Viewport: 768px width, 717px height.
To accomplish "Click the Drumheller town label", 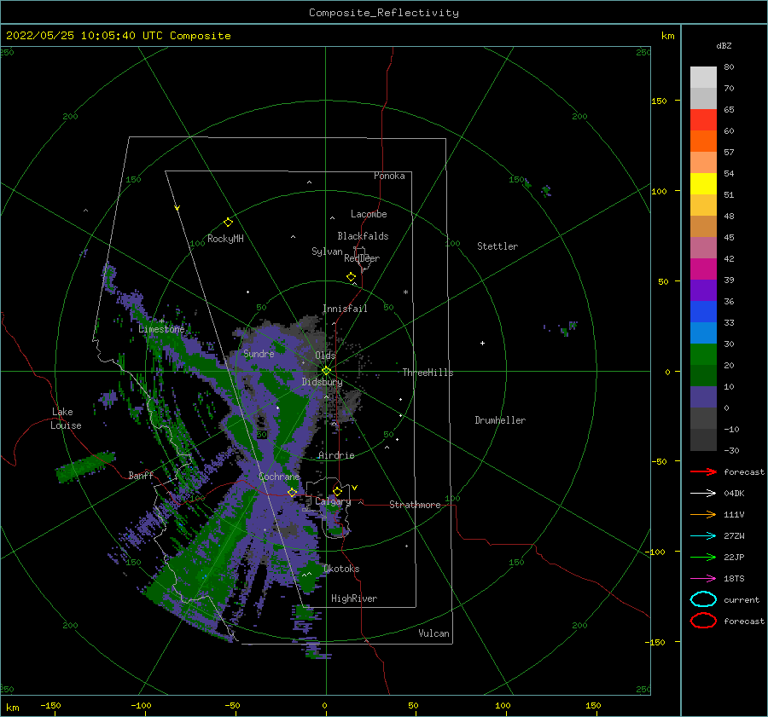I will coord(500,420).
